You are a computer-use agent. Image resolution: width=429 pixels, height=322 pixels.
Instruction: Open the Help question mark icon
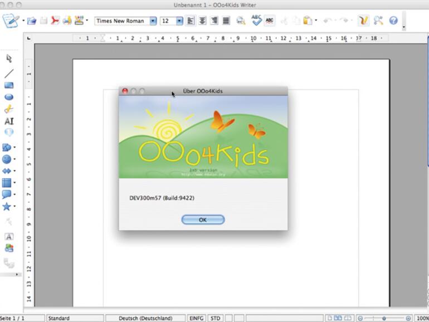(393, 21)
